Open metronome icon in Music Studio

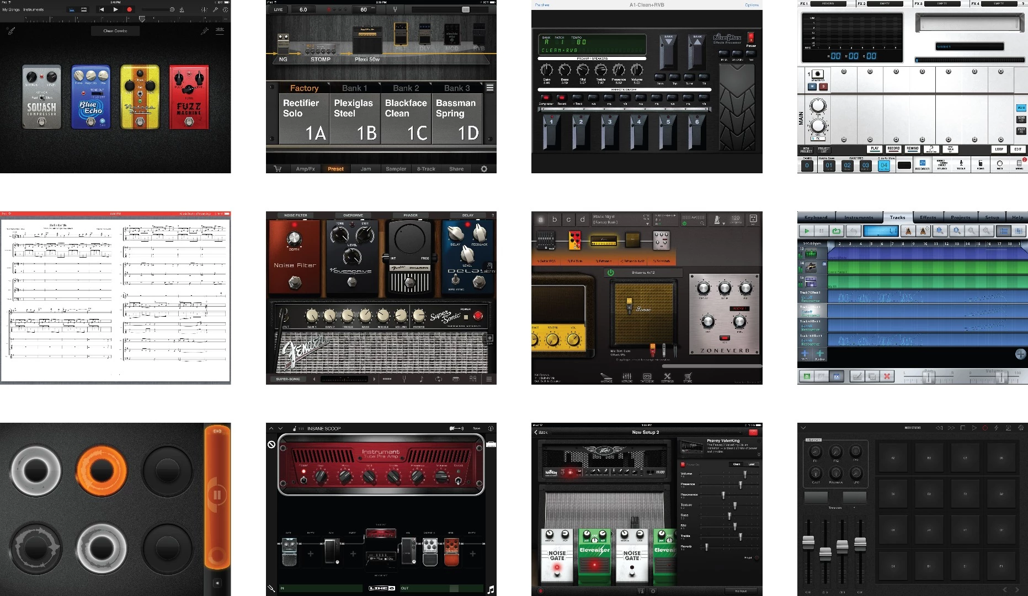pos(908,231)
